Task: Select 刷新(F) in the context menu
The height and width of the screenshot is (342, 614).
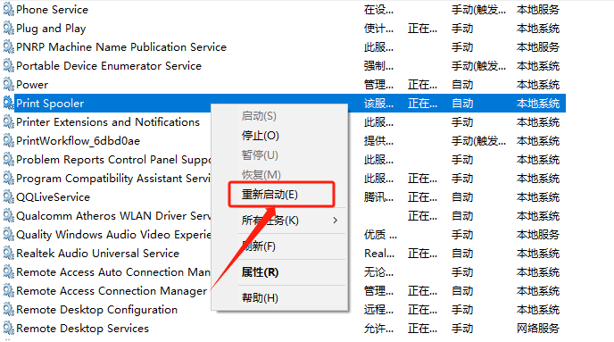Action: coord(259,246)
